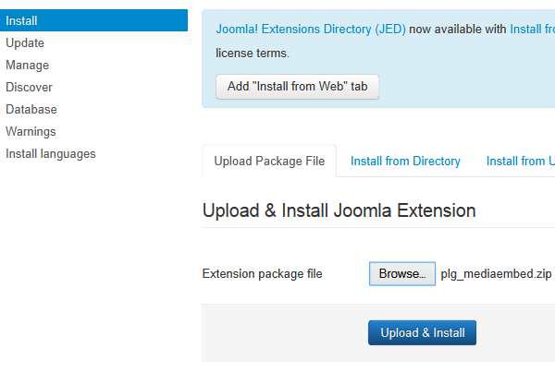The height and width of the screenshot is (384, 555).
Task: Switch to the Upload Package File tab
Action: (x=269, y=162)
